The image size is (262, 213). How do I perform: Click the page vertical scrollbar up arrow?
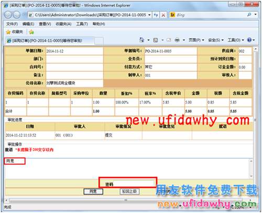(256, 49)
